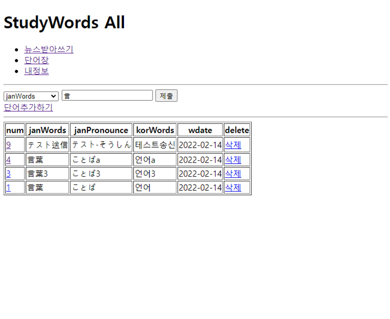The image size is (390, 319).
Task: Delete the 언어 row (num 1) via 삭제
Action: [x=233, y=187]
